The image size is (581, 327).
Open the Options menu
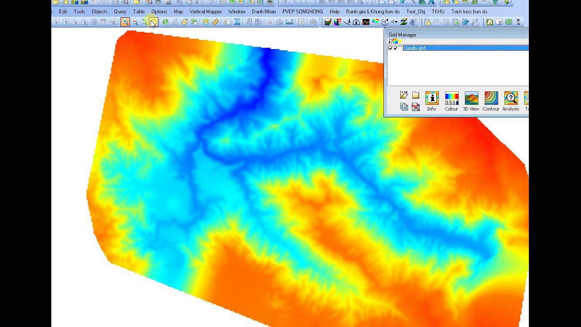[159, 11]
